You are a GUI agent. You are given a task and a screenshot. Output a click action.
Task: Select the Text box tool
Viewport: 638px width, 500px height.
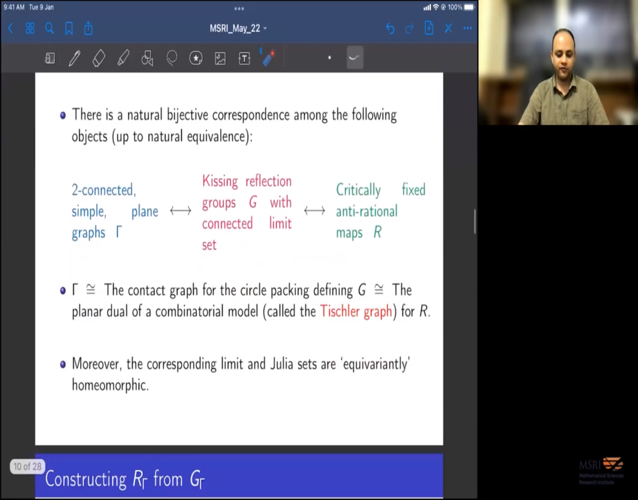coord(245,58)
